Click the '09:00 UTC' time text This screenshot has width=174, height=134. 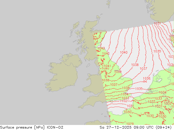[144, 127]
